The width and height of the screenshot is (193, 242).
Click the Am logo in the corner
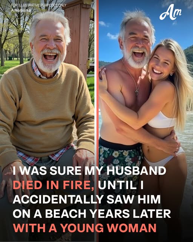170,12
